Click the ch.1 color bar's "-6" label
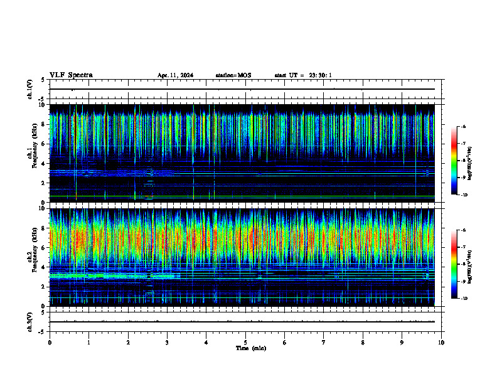Image resolution: width=497 pixels, height=384 pixels. (x=463, y=126)
